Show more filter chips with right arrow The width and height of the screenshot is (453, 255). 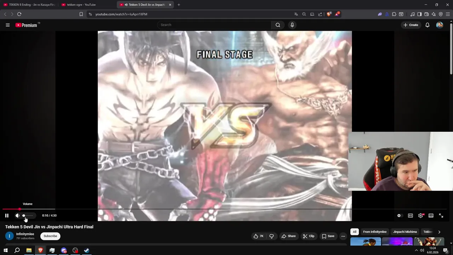[x=439, y=232]
